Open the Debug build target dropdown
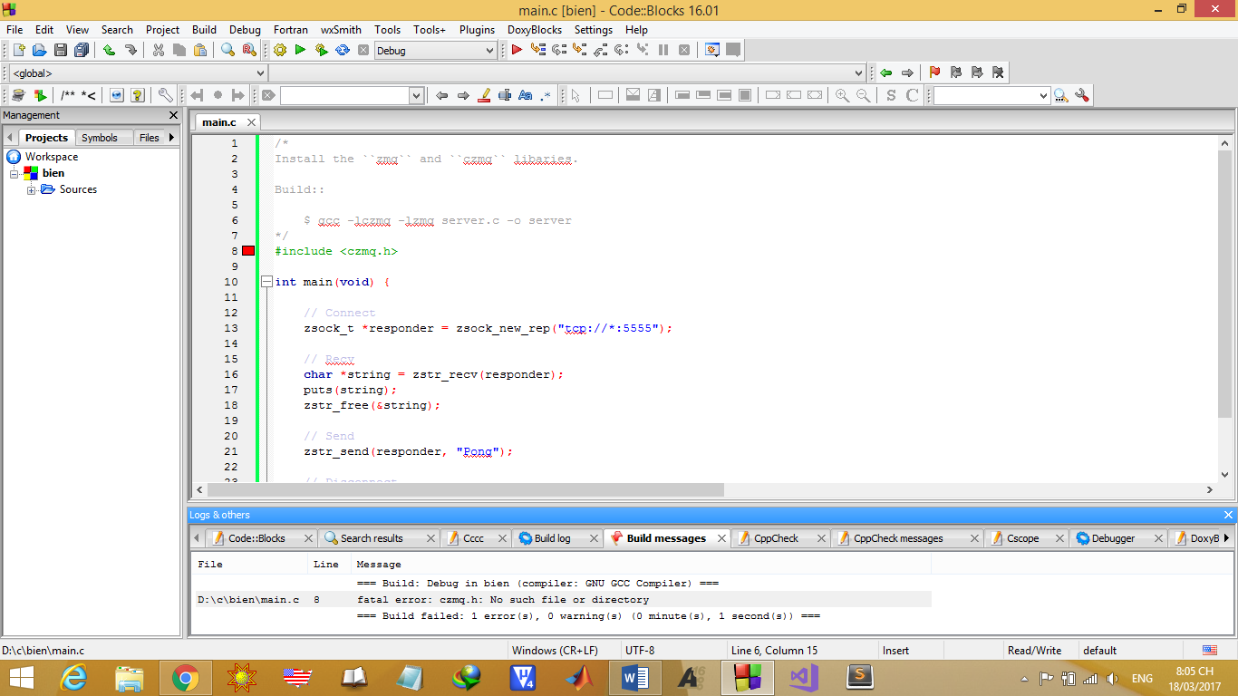The width and height of the screenshot is (1238, 696). coord(436,51)
